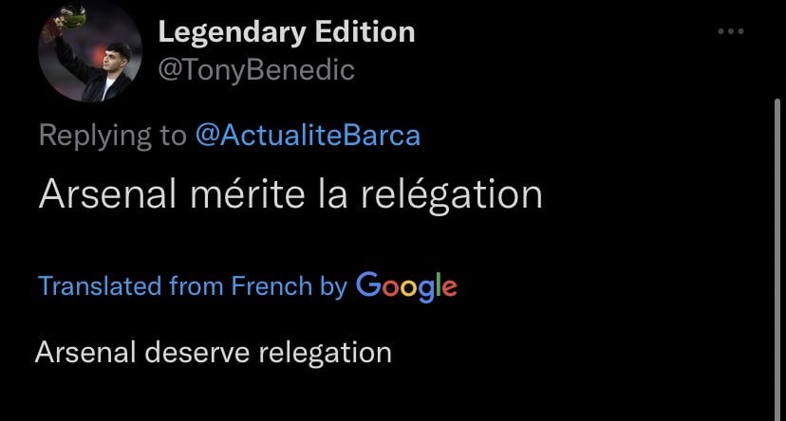
Task: Click the 'Translated from French by' link
Action: (193, 285)
